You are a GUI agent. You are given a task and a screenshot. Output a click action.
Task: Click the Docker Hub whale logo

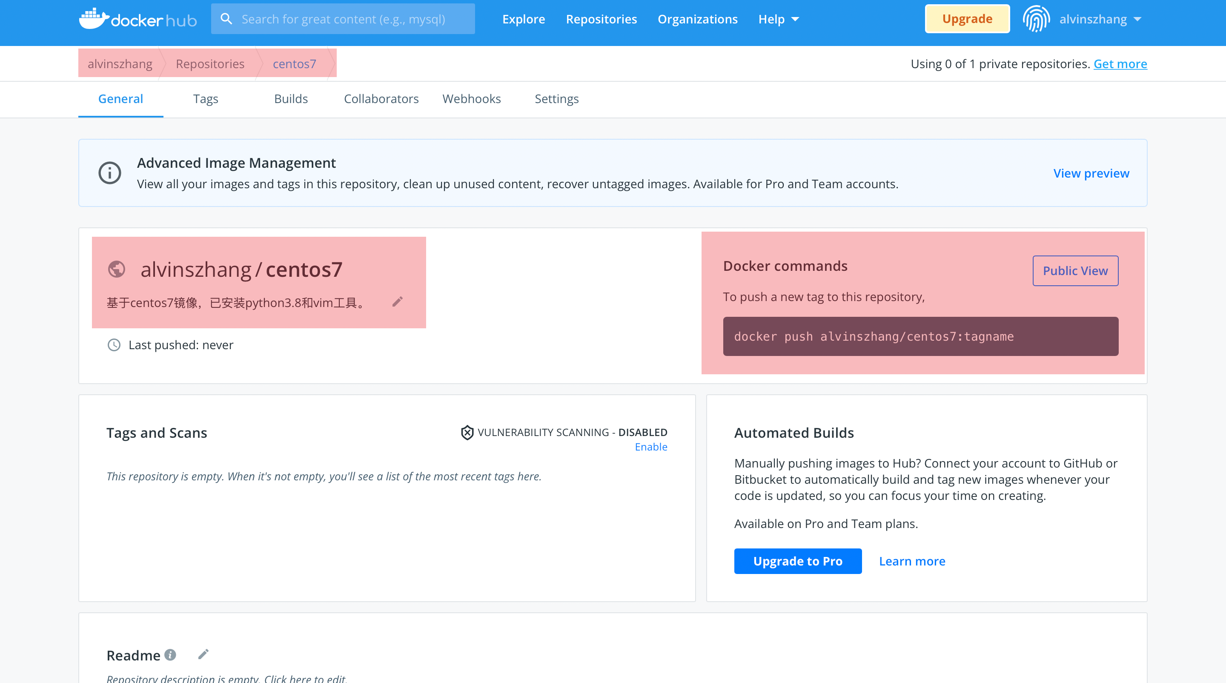click(x=137, y=19)
